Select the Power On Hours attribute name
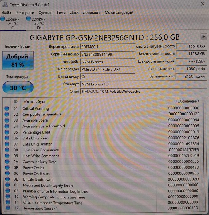The image size is (209, 215). [36, 174]
